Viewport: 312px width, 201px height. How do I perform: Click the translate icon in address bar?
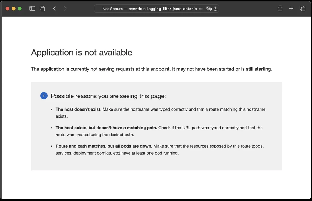pos(209,9)
